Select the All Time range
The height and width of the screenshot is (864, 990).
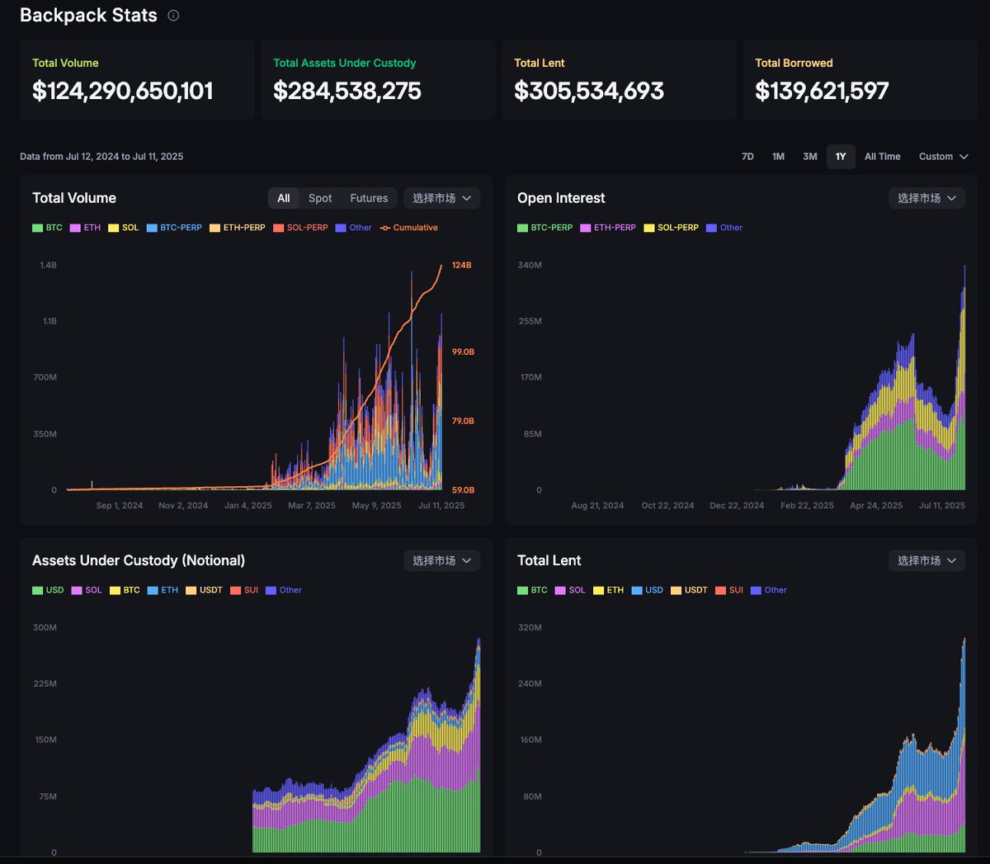(882, 156)
